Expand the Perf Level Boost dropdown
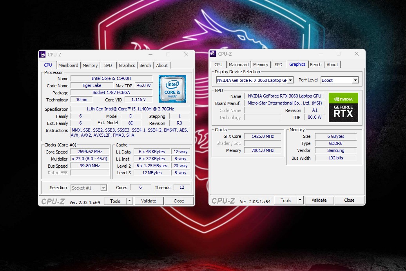Screen dimensions: 406x271 pyautogui.click(x=355, y=80)
